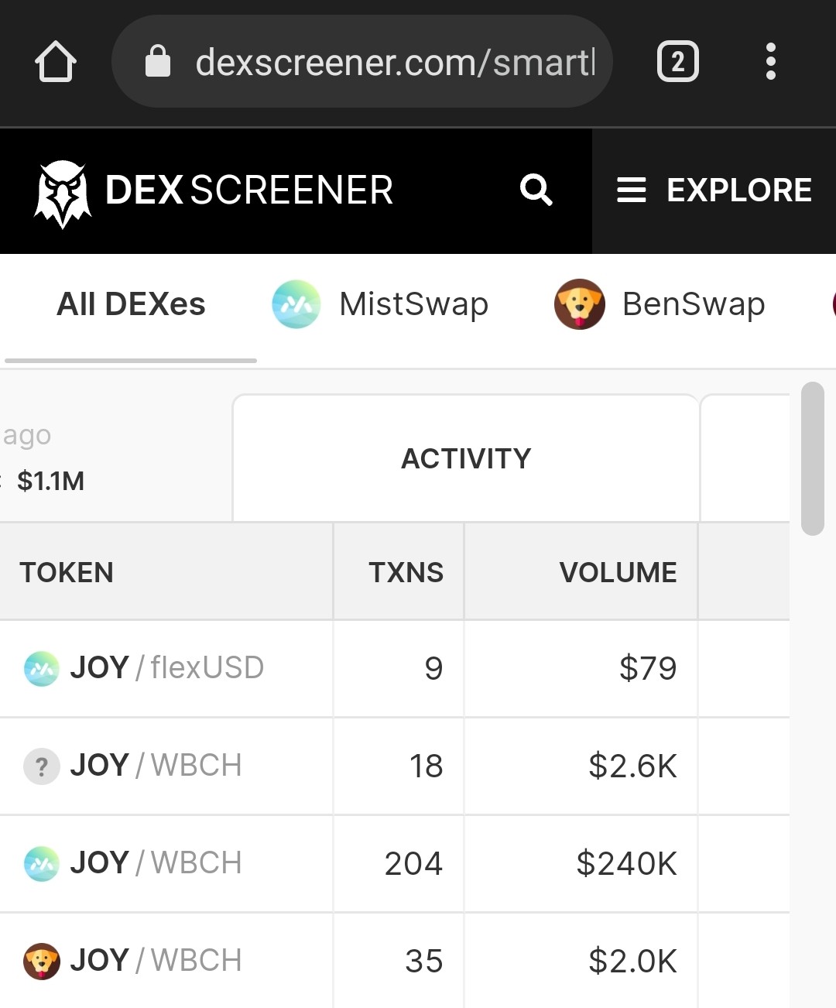Click the MistSwap logo icon
836x1008 pixels.
coord(296,304)
